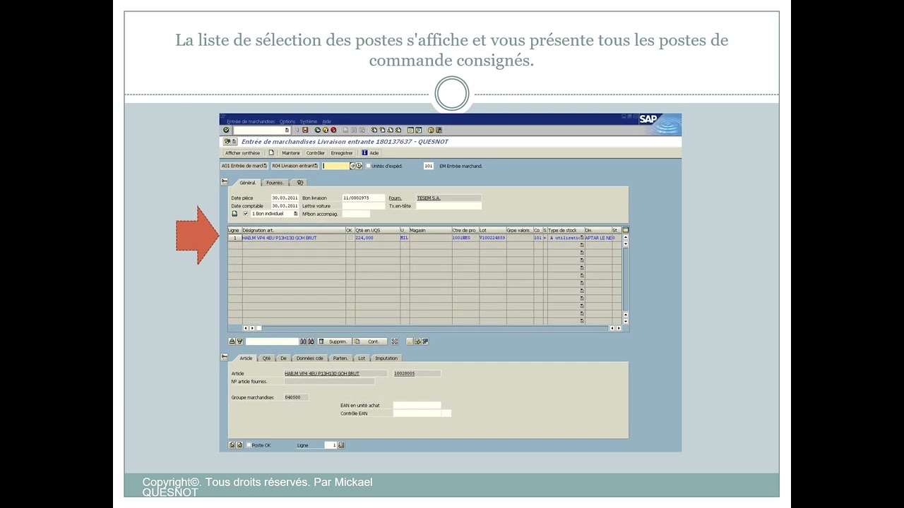The width and height of the screenshot is (904, 508).
Task: Toggle the Unités d'expéd. checkbox
Action: (368, 166)
